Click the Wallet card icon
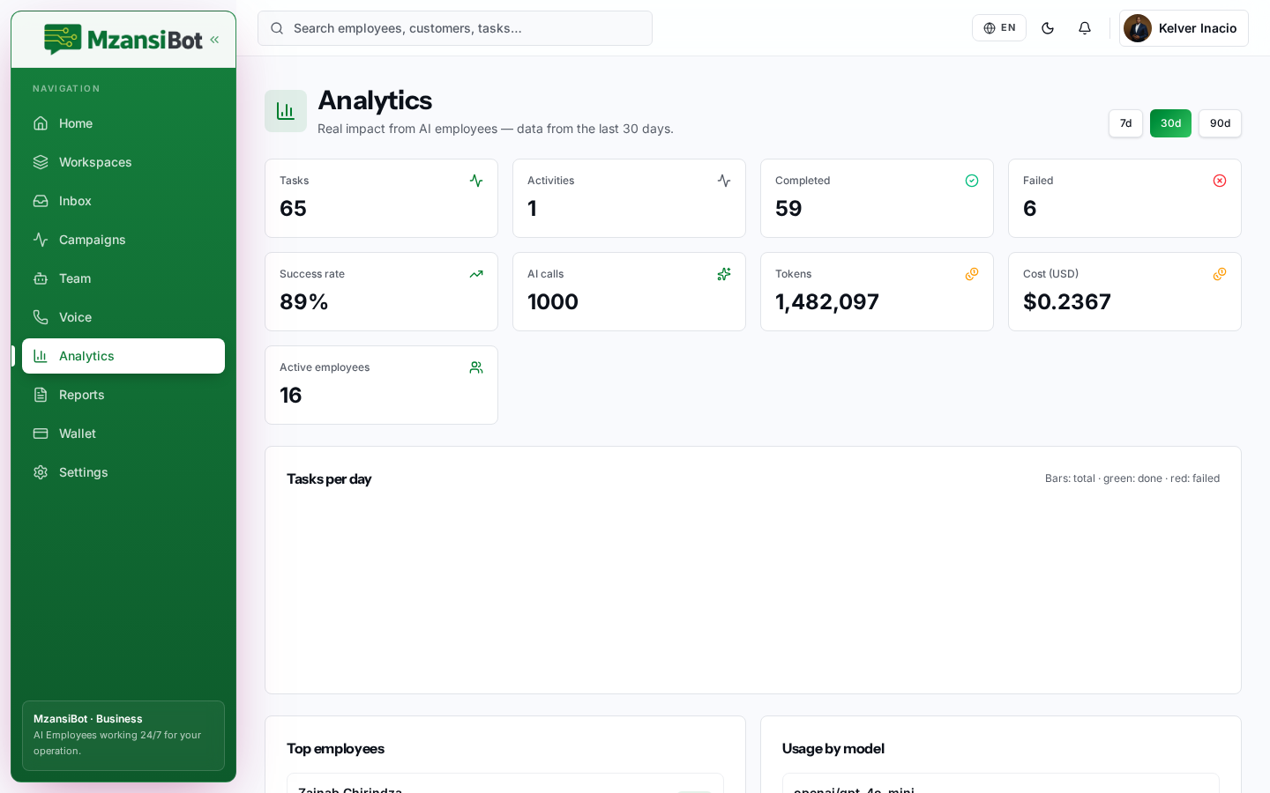Screen dimensions: 1270x793 pos(41,434)
